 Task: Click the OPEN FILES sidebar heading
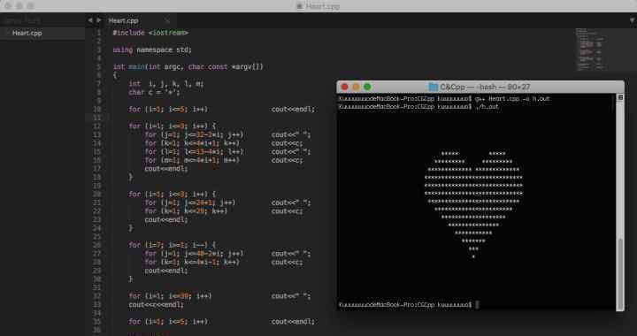coord(21,20)
